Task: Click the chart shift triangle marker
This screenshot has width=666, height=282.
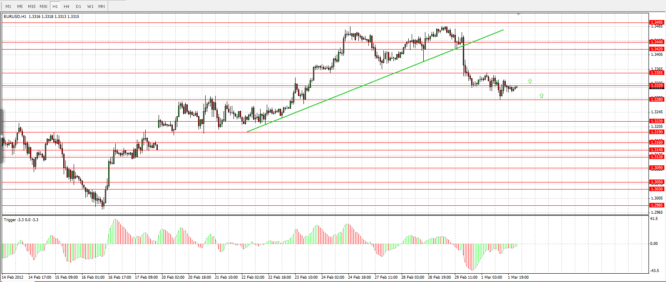Action: tap(519, 15)
